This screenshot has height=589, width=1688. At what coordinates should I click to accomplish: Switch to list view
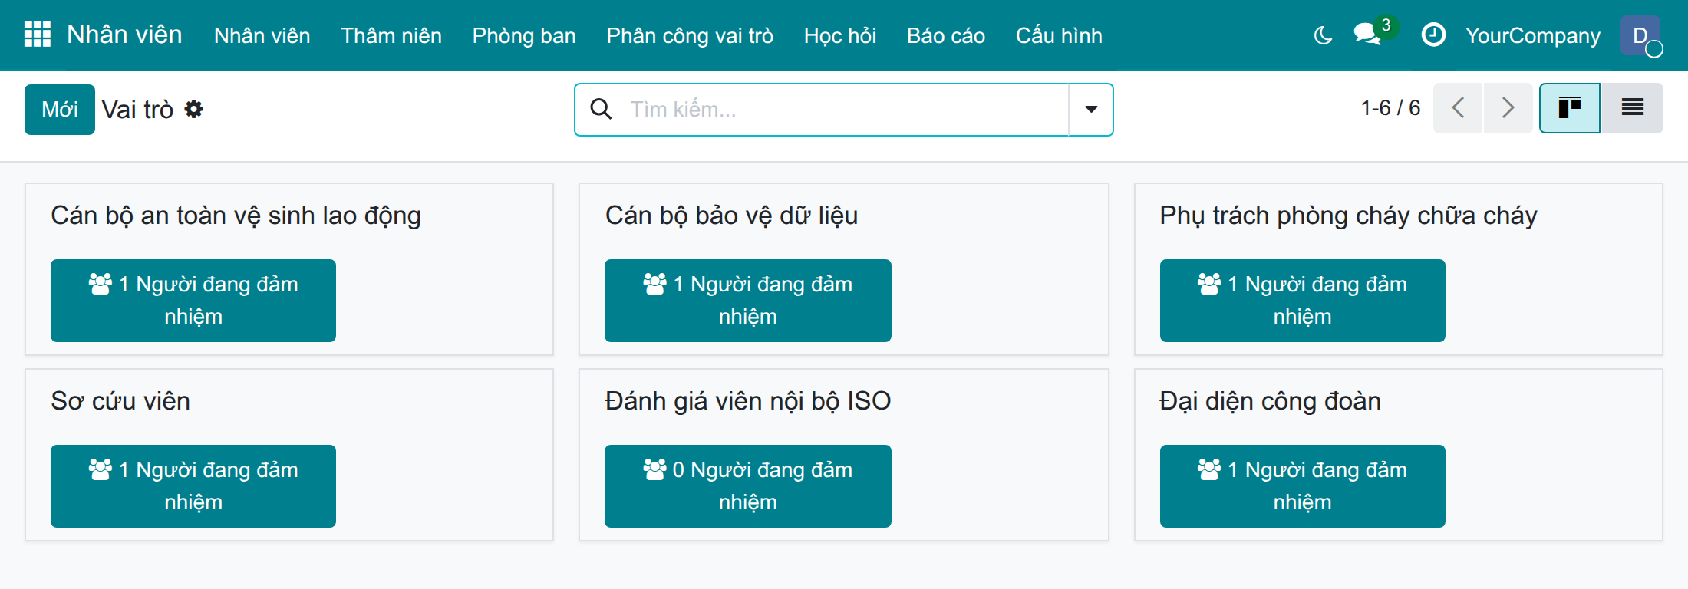tap(1632, 108)
